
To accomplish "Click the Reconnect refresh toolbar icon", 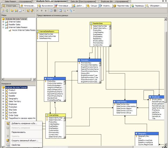I will click(7, 10).
